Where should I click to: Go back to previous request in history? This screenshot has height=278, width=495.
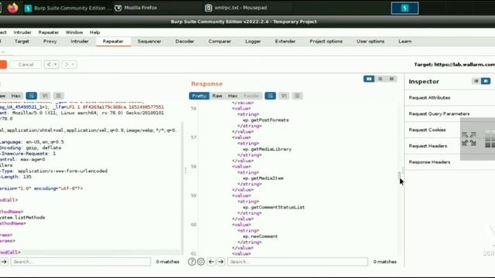click(49, 65)
